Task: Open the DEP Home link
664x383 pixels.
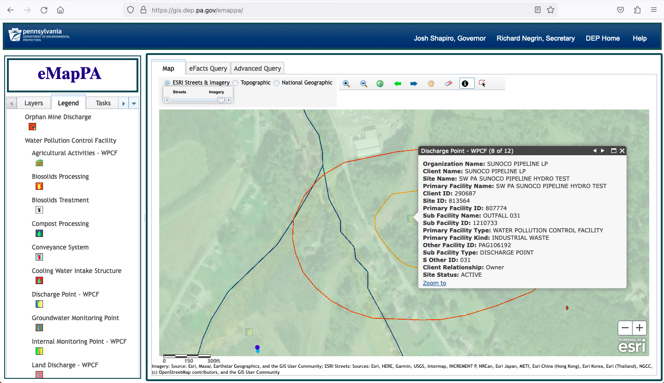Action: [602, 38]
